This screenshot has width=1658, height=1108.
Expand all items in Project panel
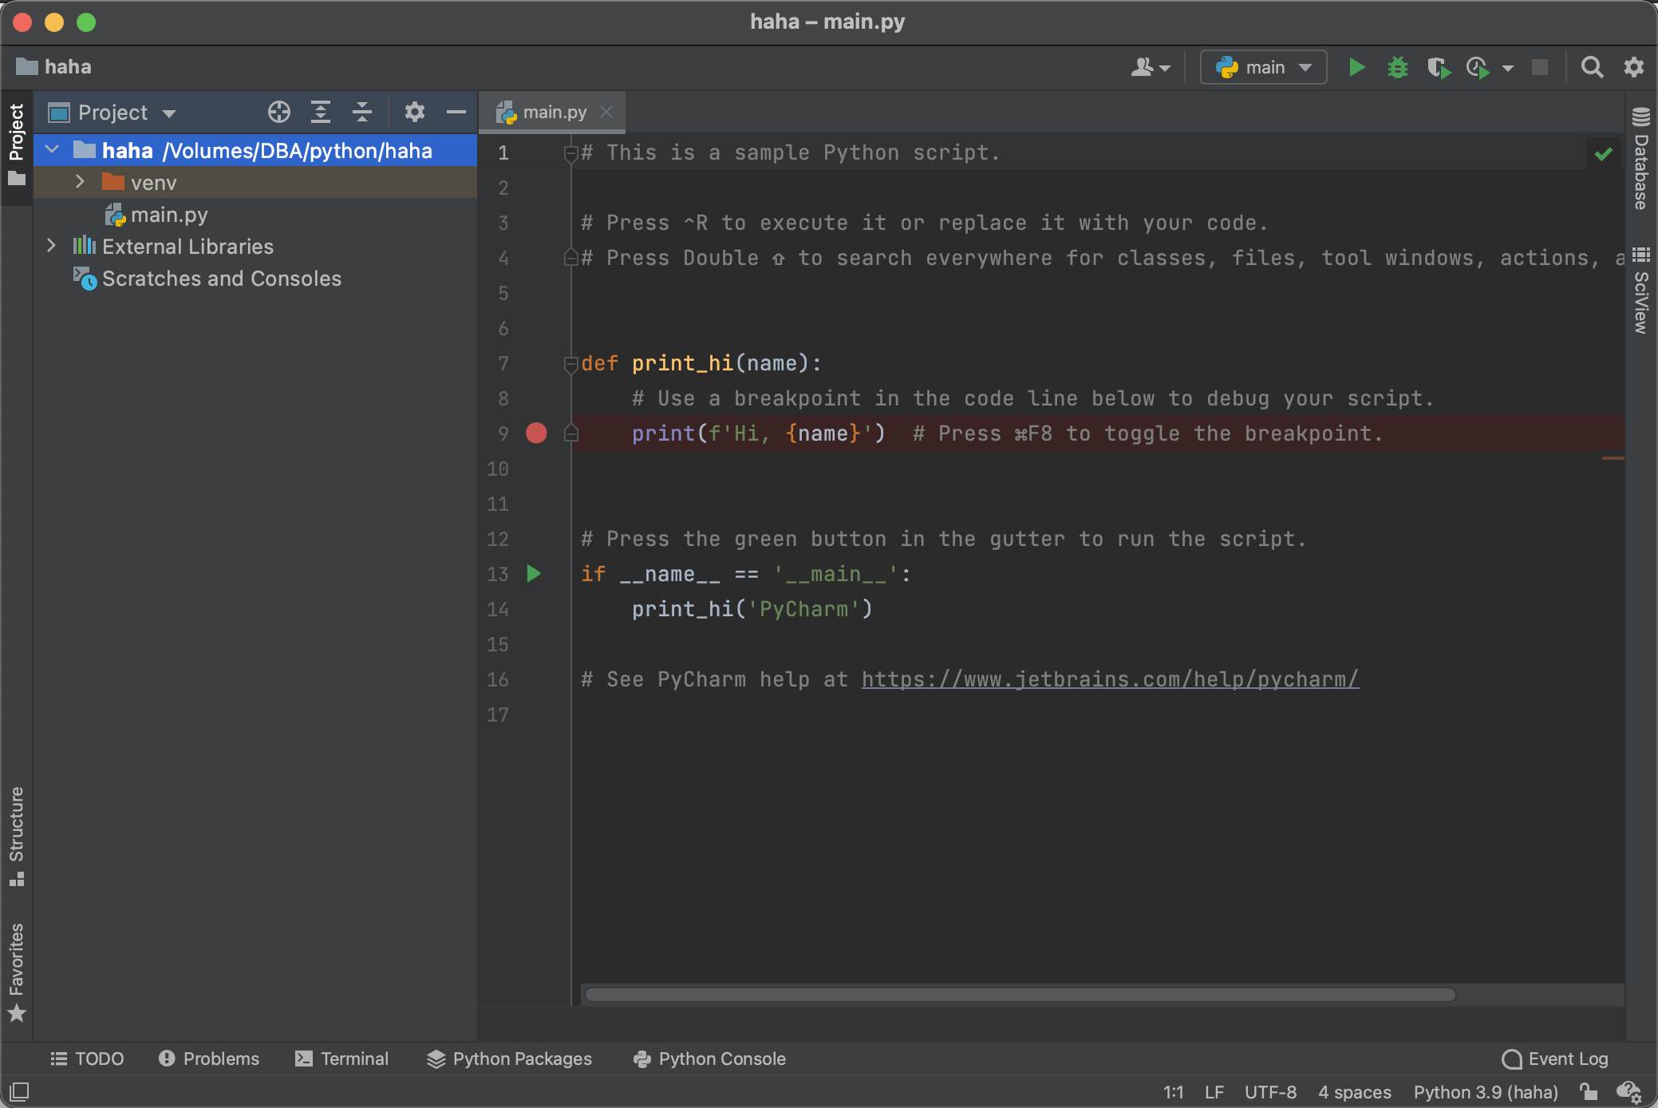(x=320, y=112)
